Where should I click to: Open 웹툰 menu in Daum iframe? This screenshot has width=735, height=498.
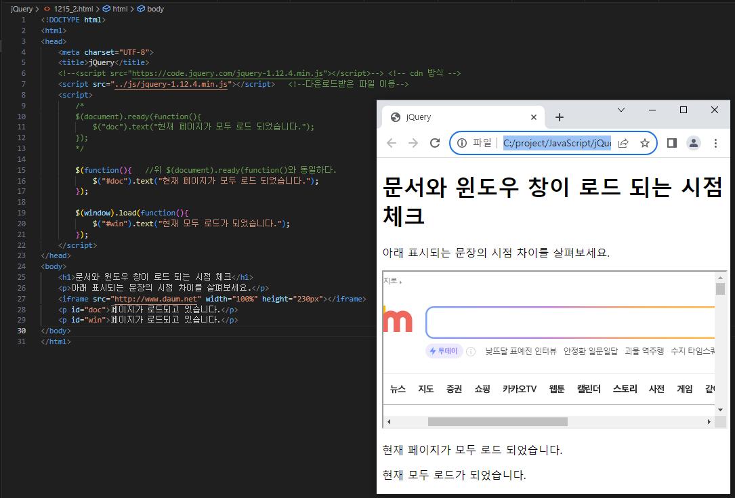tap(557, 389)
